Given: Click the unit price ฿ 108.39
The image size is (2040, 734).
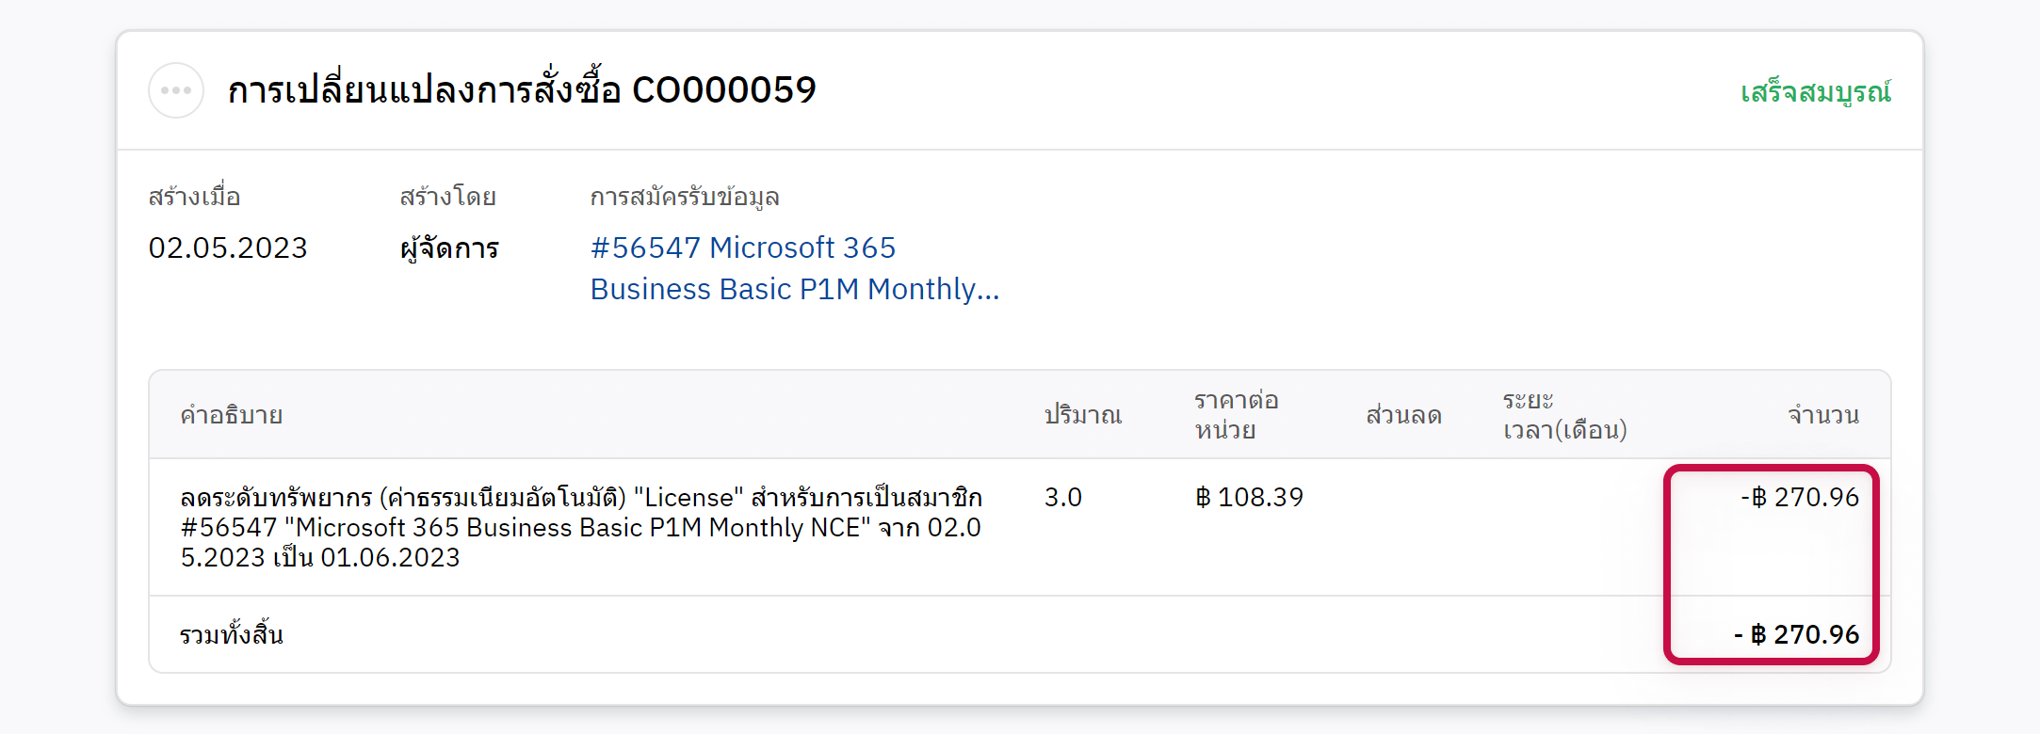Looking at the screenshot, I should coord(1249,497).
